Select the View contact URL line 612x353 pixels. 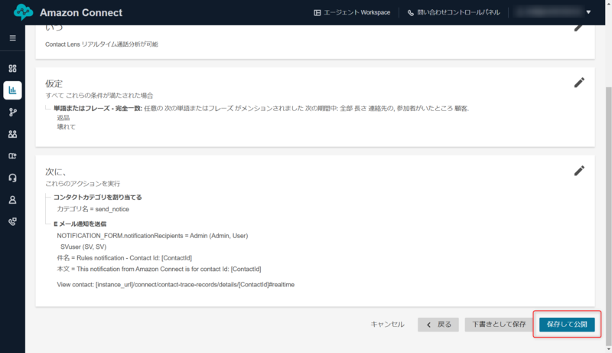click(176, 285)
